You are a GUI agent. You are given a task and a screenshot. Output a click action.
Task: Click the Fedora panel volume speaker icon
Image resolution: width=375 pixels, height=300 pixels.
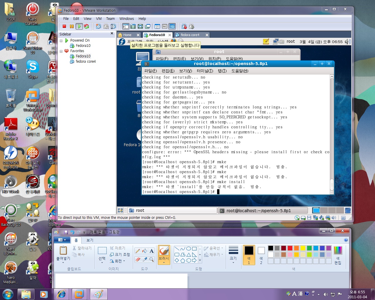[348, 42]
